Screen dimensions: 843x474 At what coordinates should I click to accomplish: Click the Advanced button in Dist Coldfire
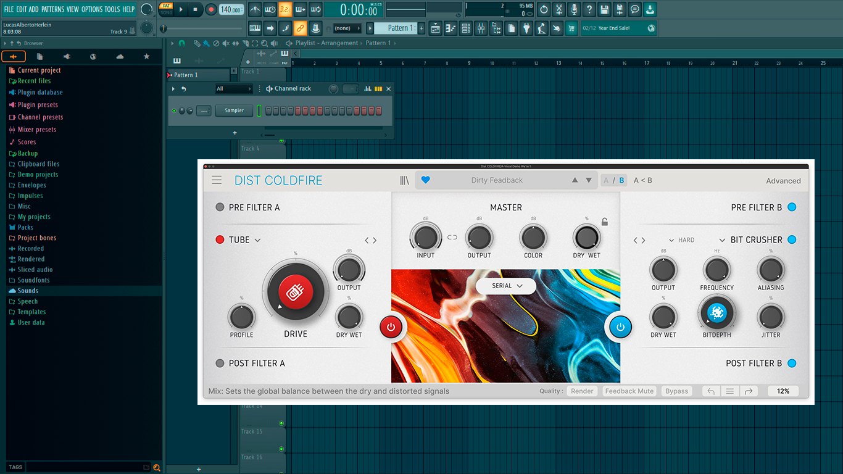pos(783,181)
